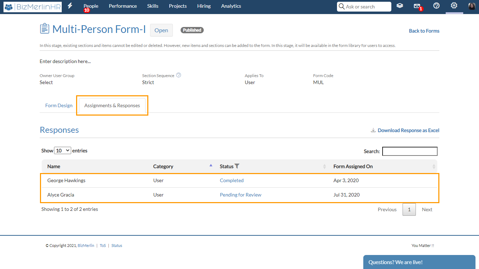Image resolution: width=479 pixels, height=269 pixels.
Task: Click the MUL form code value
Action: 318,82
